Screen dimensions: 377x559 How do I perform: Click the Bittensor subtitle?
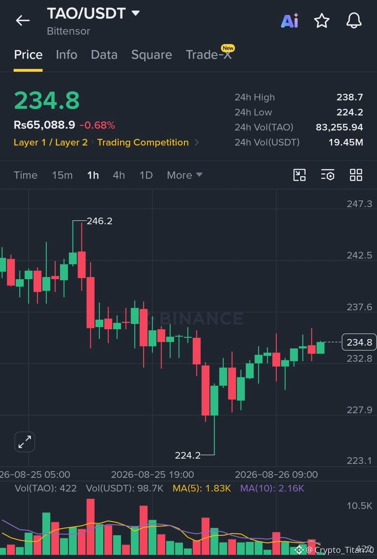[x=68, y=31]
